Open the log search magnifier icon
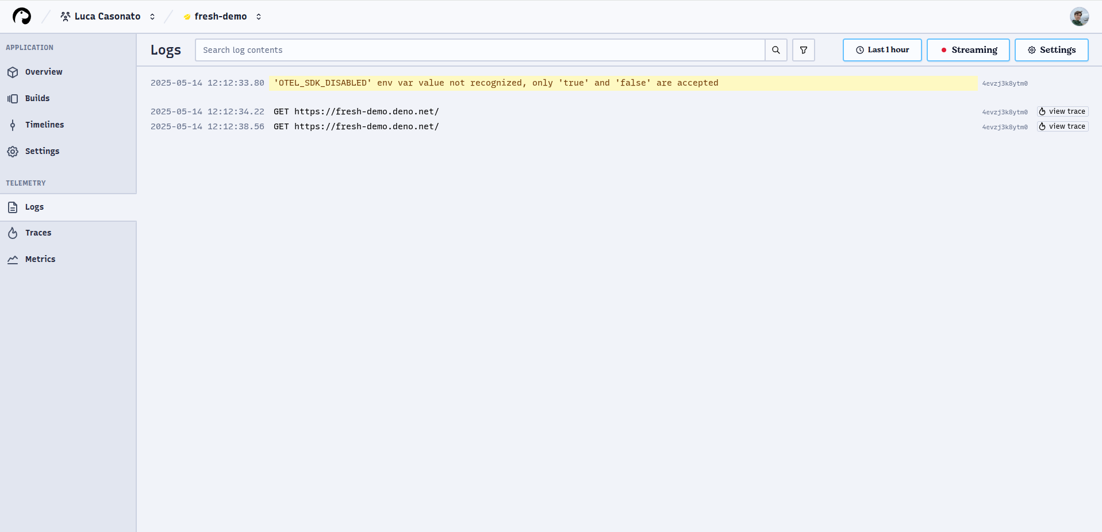This screenshot has width=1102, height=532. tap(775, 50)
